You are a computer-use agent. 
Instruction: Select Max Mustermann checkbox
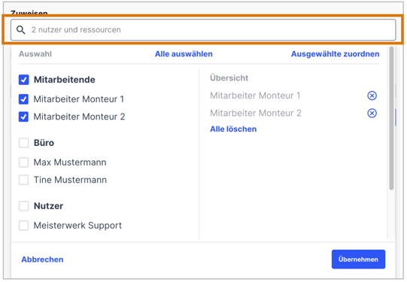23,162
